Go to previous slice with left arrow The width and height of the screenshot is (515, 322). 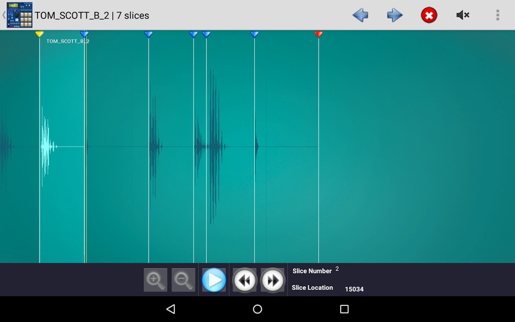pyautogui.click(x=360, y=15)
